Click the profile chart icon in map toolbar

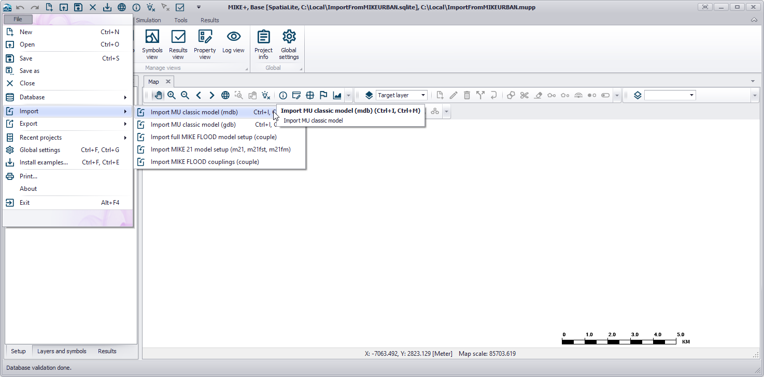pyautogui.click(x=337, y=95)
